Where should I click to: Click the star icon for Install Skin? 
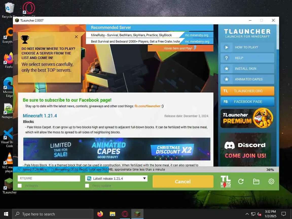pyautogui.click(x=226, y=68)
